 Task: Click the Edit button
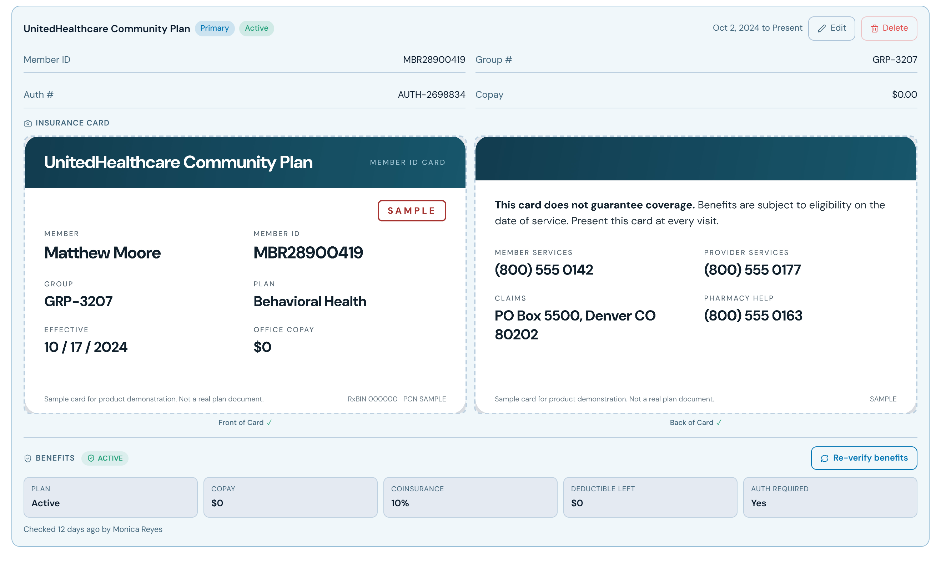831,28
